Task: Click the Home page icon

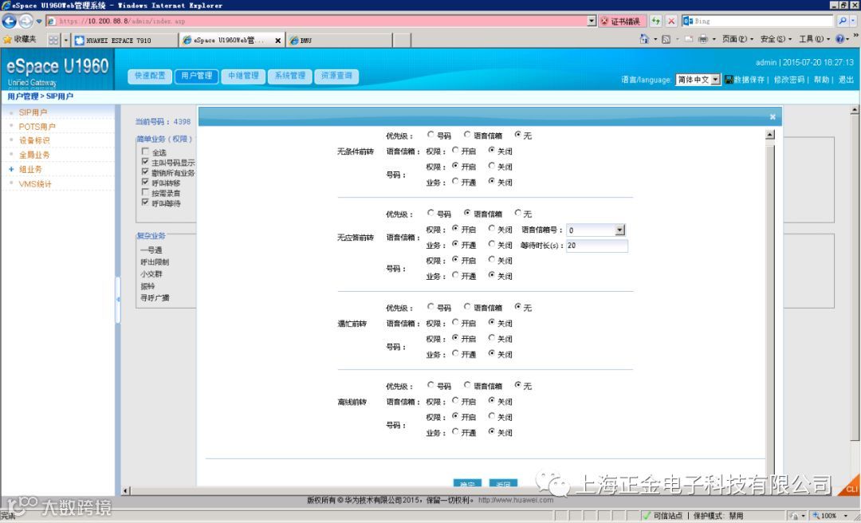Action: 645,39
